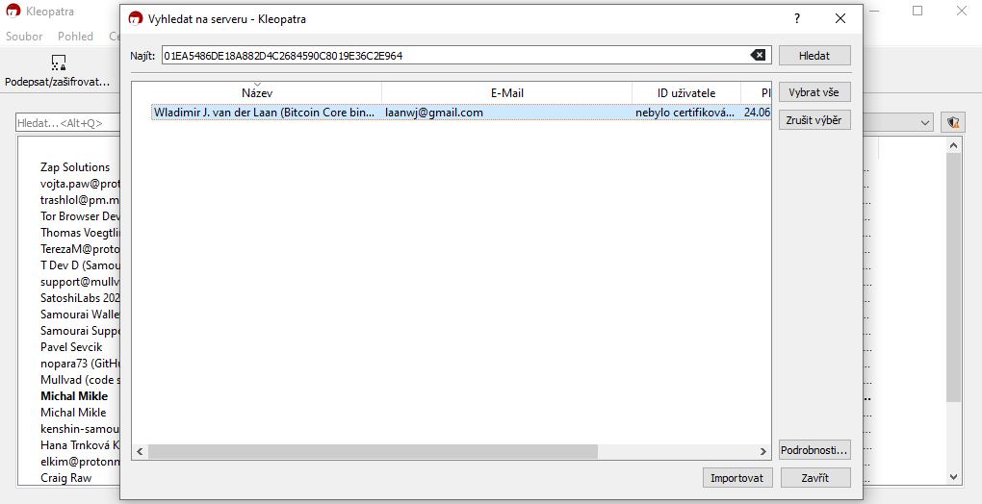This screenshot has height=504, width=982.
Task: Click the Kleopatra icon in the dialog title bar
Action: tap(136, 18)
